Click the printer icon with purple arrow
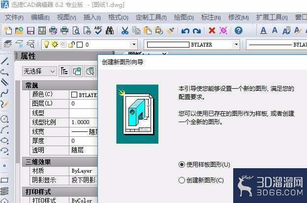The image size is (307, 203). coord(53,30)
